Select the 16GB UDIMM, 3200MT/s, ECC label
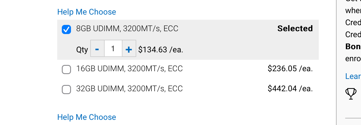The image size is (361, 125). point(129,69)
